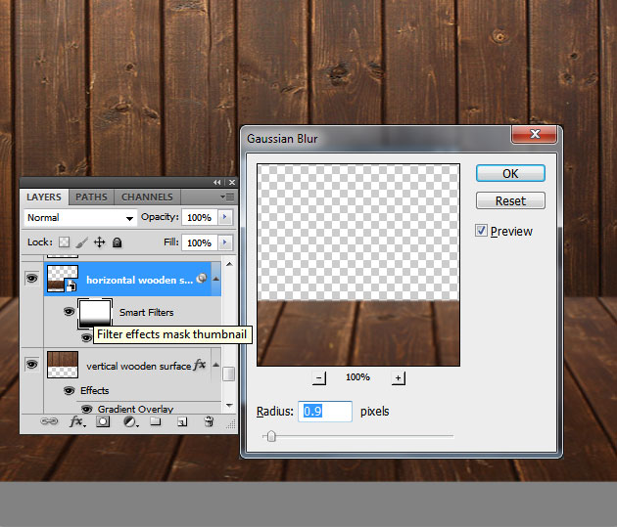This screenshot has height=527, width=617.
Task: Delete layer with trash icon
Action: 209,421
